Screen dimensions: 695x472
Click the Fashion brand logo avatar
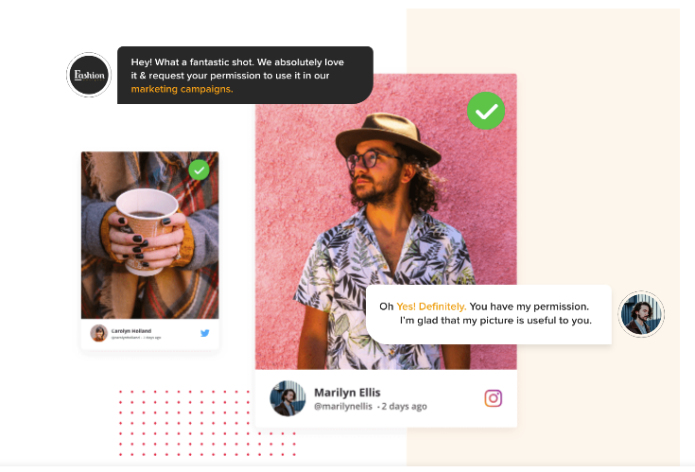(x=89, y=75)
